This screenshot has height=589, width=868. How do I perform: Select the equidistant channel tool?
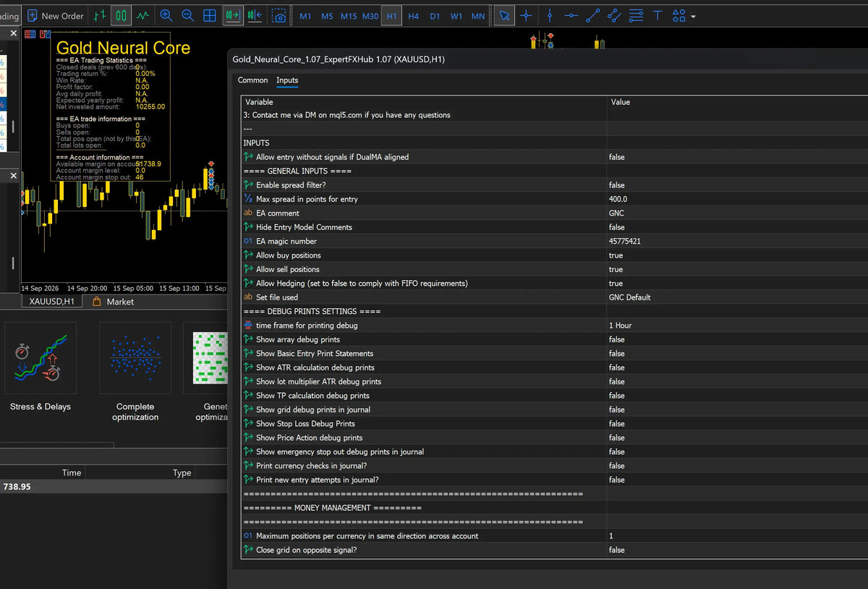tap(614, 15)
